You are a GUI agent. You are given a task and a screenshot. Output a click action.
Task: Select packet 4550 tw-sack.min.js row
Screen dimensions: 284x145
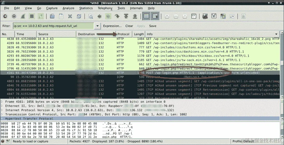click(140, 60)
